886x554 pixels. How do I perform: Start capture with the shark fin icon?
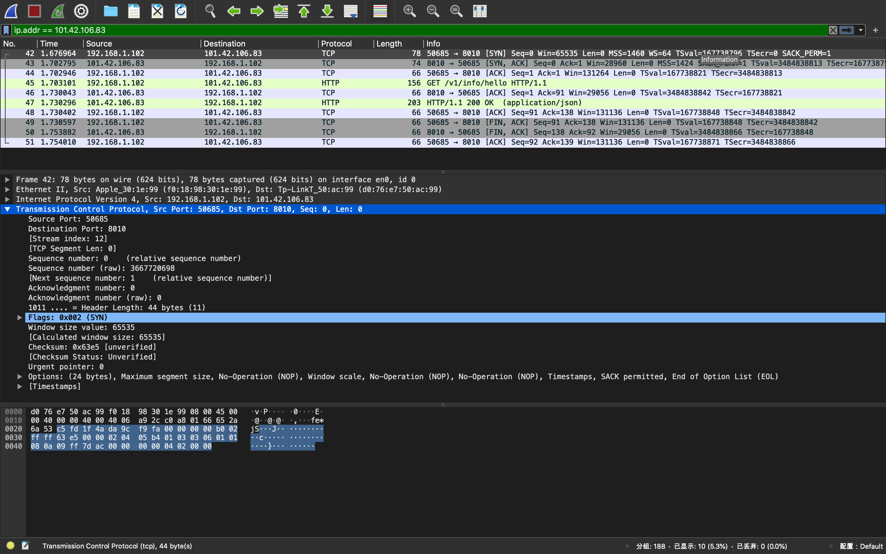pos(11,11)
